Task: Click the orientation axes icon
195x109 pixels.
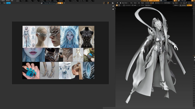Action: (124, 5)
